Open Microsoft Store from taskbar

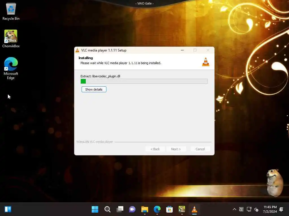point(169,209)
